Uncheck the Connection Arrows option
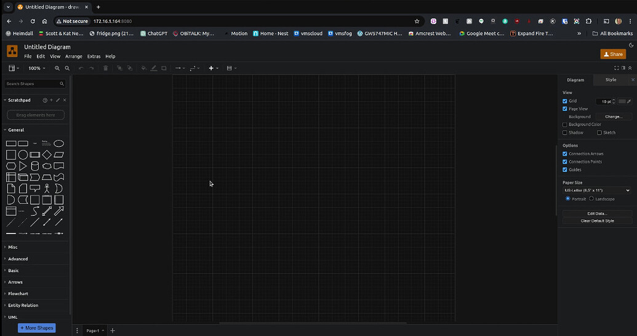The width and height of the screenshot is (637, 336). (565, 154)
